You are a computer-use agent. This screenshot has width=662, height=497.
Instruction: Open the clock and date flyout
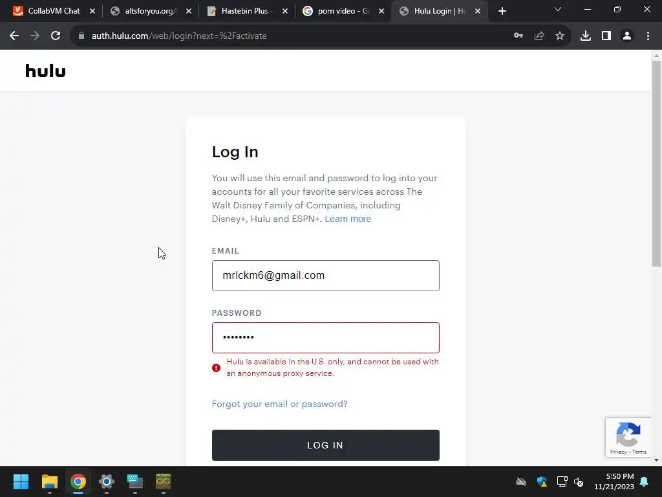pyautogui.click(x=614, y=481)
